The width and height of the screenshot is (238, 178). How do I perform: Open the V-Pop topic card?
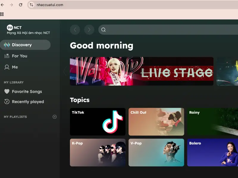pyautogui.click(x=156, y=152)
